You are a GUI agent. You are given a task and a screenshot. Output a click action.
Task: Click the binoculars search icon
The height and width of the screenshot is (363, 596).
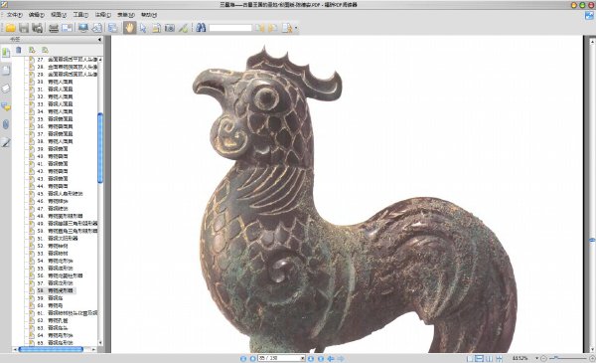click(201, 28)
